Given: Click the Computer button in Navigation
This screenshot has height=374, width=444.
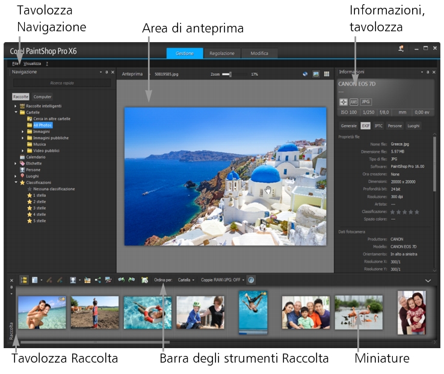Looking at the screenshot, I should point(42,96).
